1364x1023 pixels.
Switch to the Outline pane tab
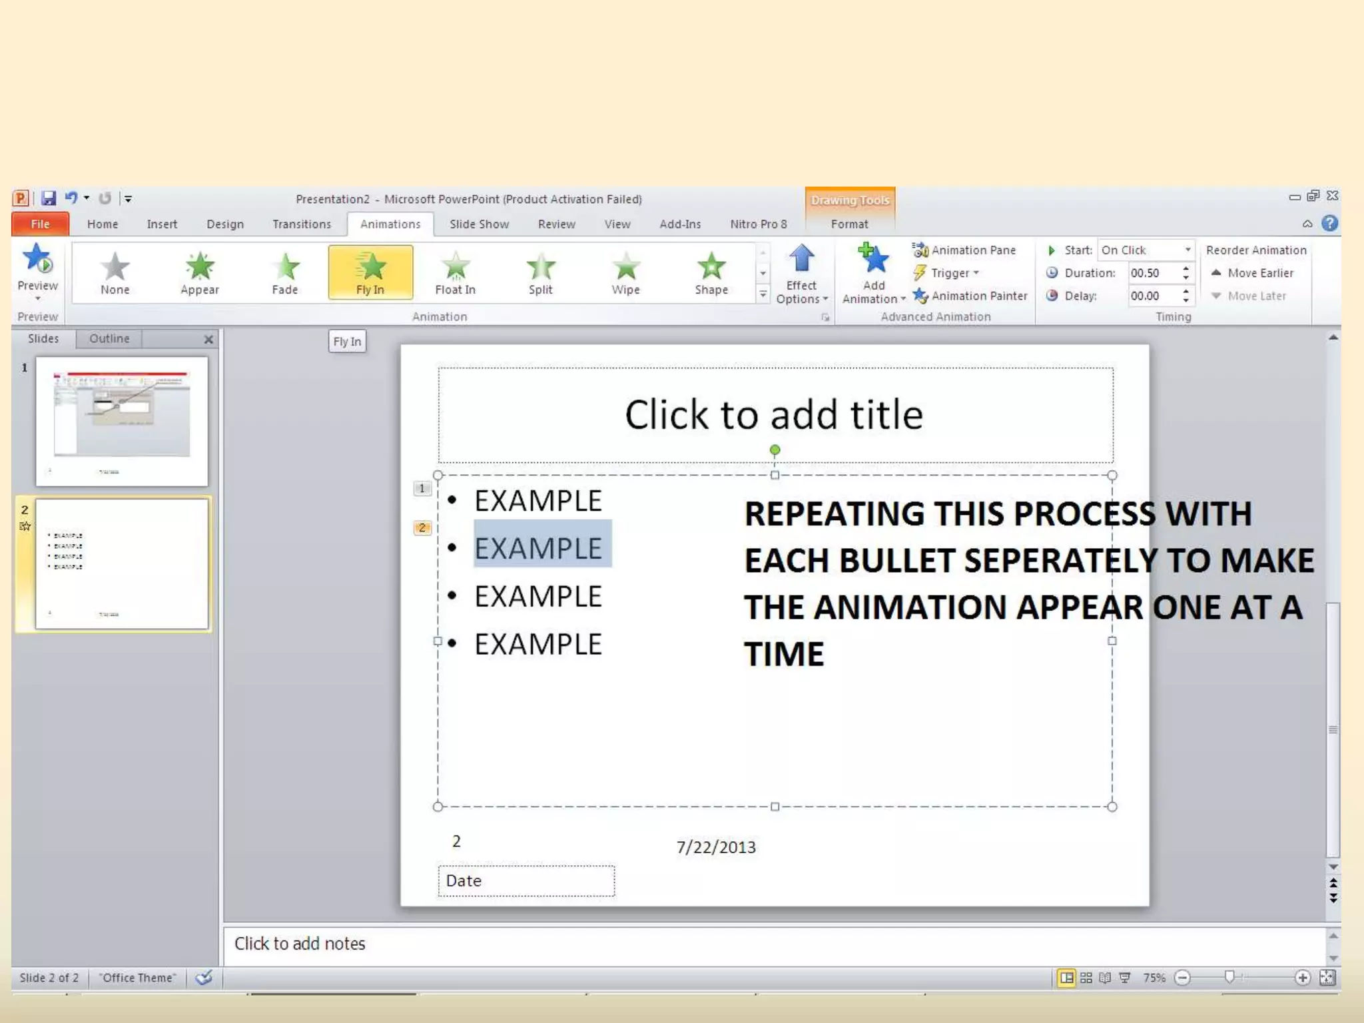(x=109, y=338)
